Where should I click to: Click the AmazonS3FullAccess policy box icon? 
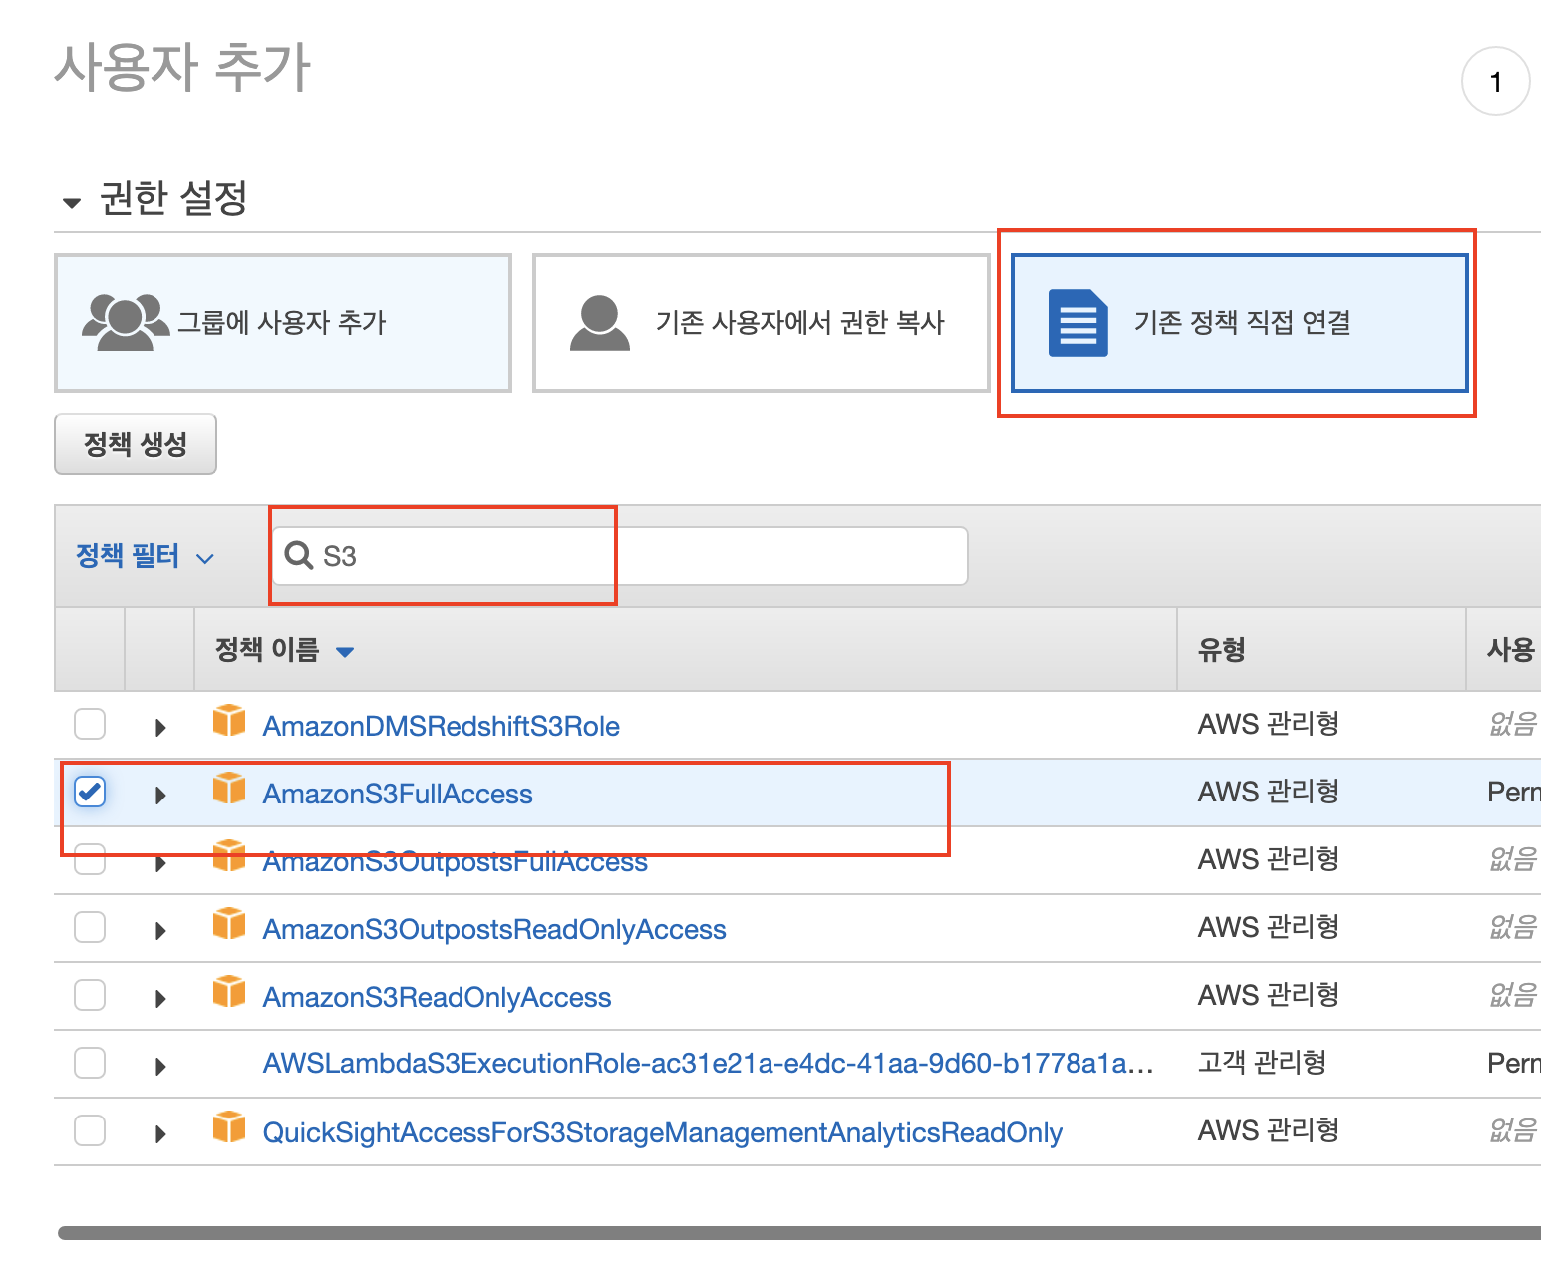pos(229,788)
